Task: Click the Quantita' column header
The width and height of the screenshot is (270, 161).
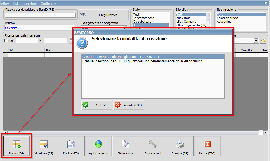Action: point(244,50)
